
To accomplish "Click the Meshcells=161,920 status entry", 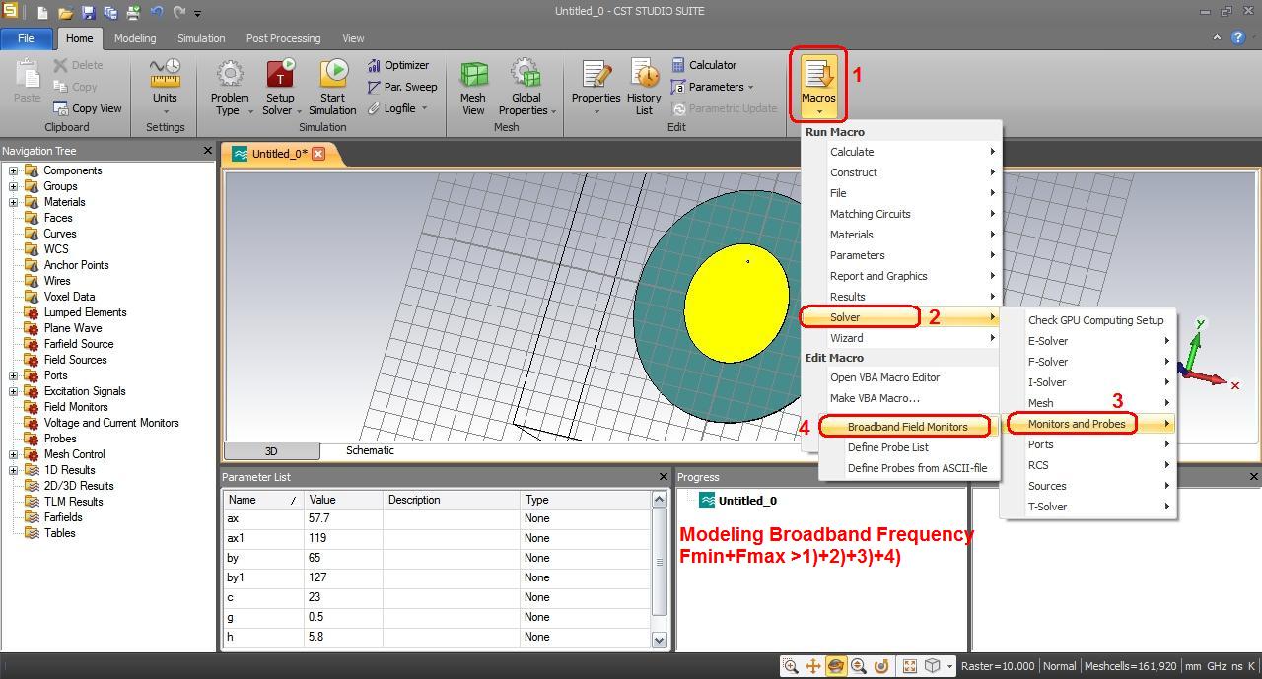I will [1130, 666].
